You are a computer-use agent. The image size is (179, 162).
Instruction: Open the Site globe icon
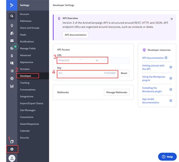pyautogui.click(x=12, y=79)
